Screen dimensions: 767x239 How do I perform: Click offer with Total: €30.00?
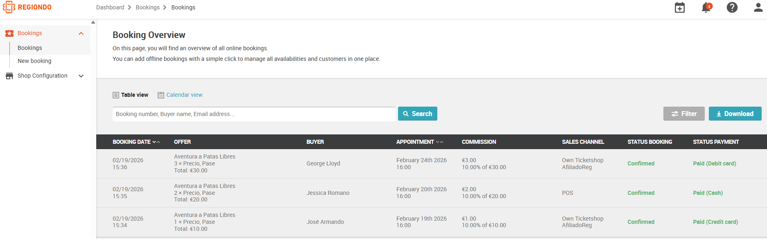click(204, 163)
